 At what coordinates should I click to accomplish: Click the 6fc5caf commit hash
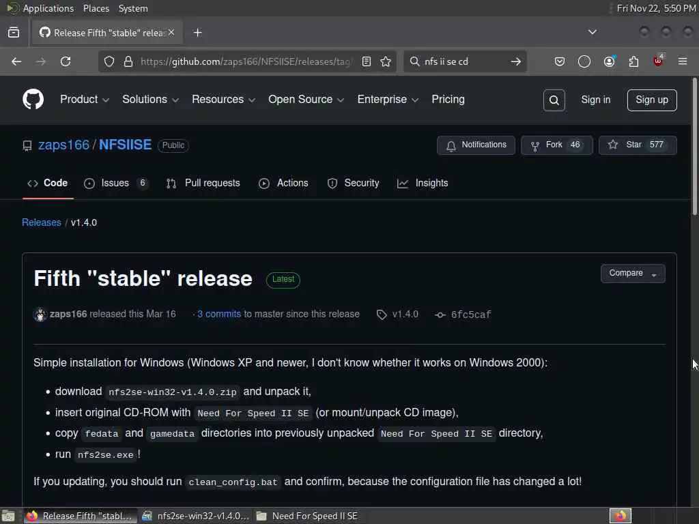point(471,315)
